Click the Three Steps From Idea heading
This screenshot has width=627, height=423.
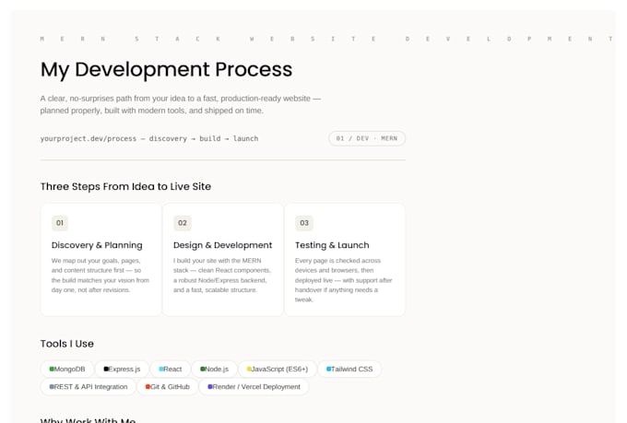(125, 187)
